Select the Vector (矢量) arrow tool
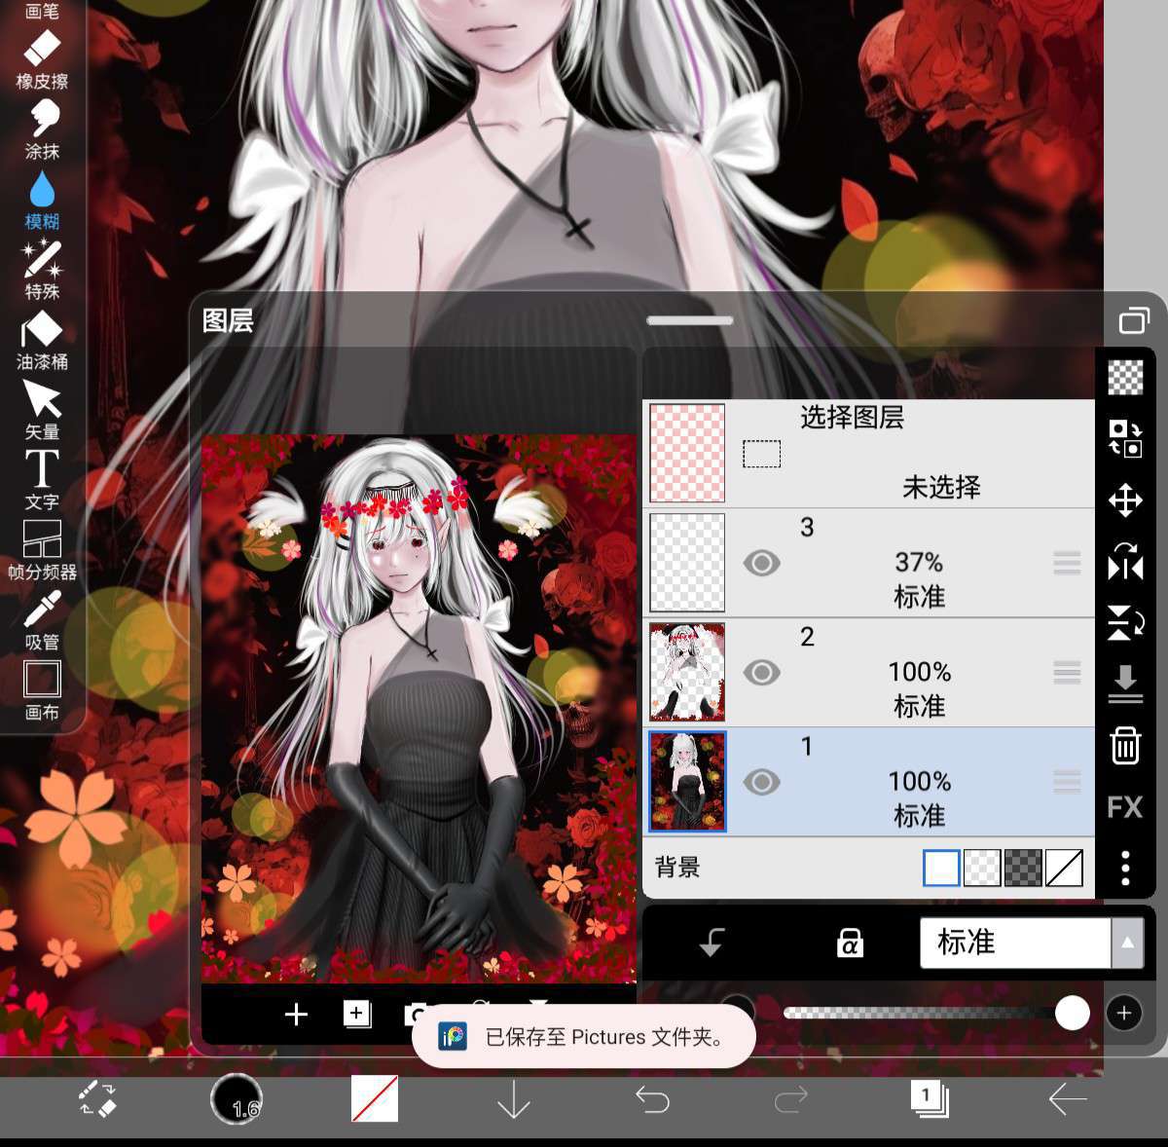The width and height of the screenshot is (1168, 1147). pyautogui.click(x=42, y=411)
